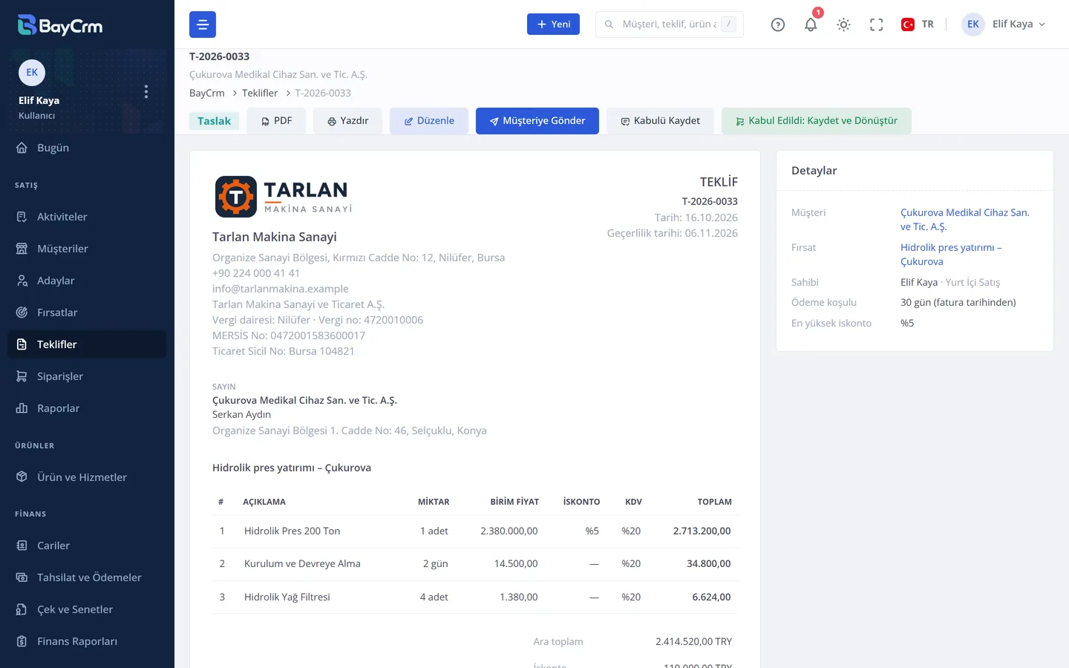Click Kabulü Kaydet button
Screen dimensions: 1069x668
pyautogui.click(x=660, y=121)
